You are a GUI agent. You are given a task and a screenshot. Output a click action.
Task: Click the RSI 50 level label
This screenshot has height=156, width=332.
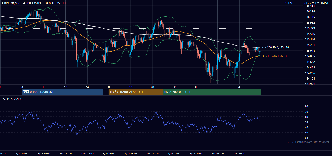click(x=306, y=122)
